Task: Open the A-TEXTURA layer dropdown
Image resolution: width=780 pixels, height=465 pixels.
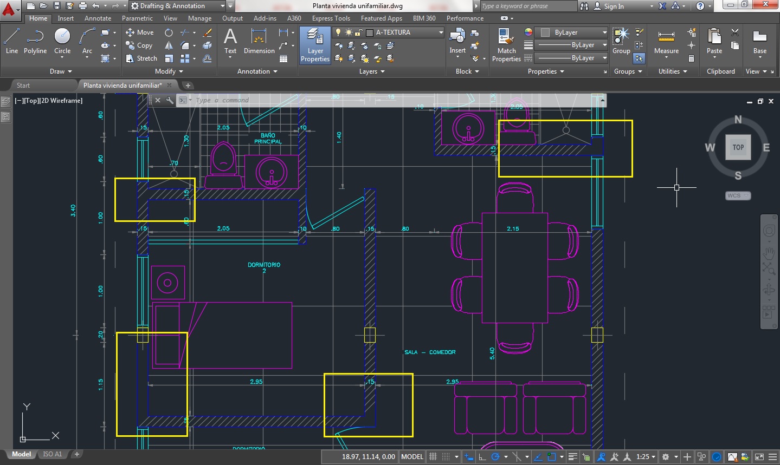Action: coord(440,32)
